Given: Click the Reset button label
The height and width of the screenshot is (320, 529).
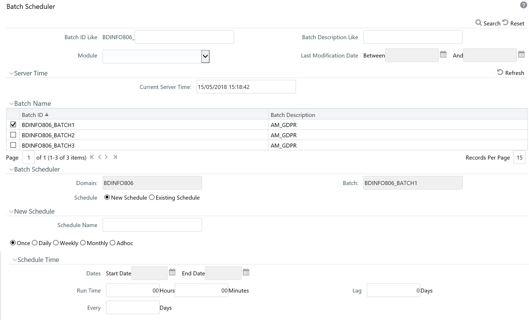Looking at the screenshot, I should [x=517, y=23].
